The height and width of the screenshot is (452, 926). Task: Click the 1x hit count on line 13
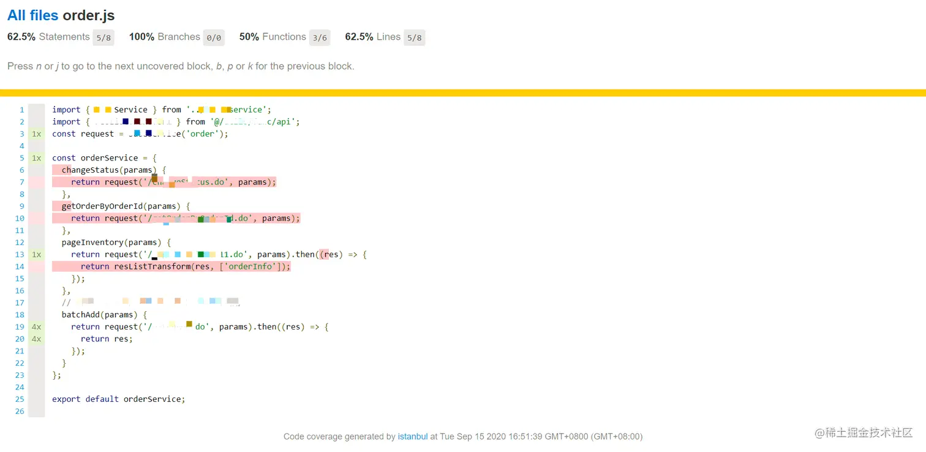pyautogui.click(x=37, y=254)
